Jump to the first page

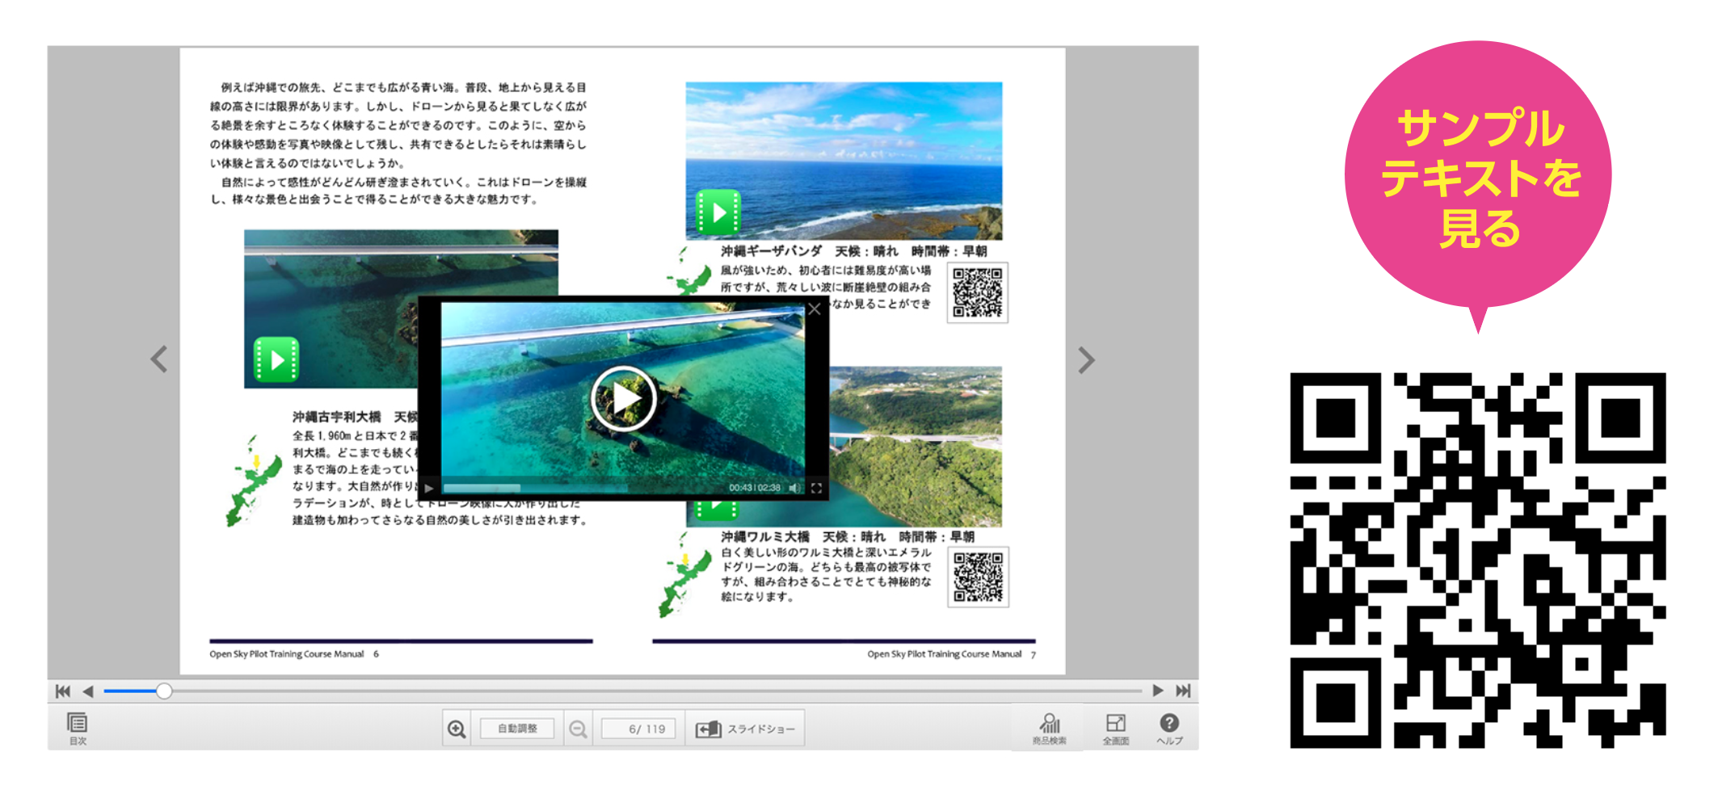click(x=63, y=691)
